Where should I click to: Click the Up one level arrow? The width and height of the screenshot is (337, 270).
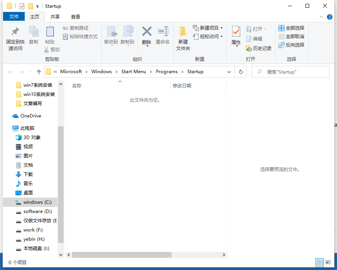(x=39, y=72)
